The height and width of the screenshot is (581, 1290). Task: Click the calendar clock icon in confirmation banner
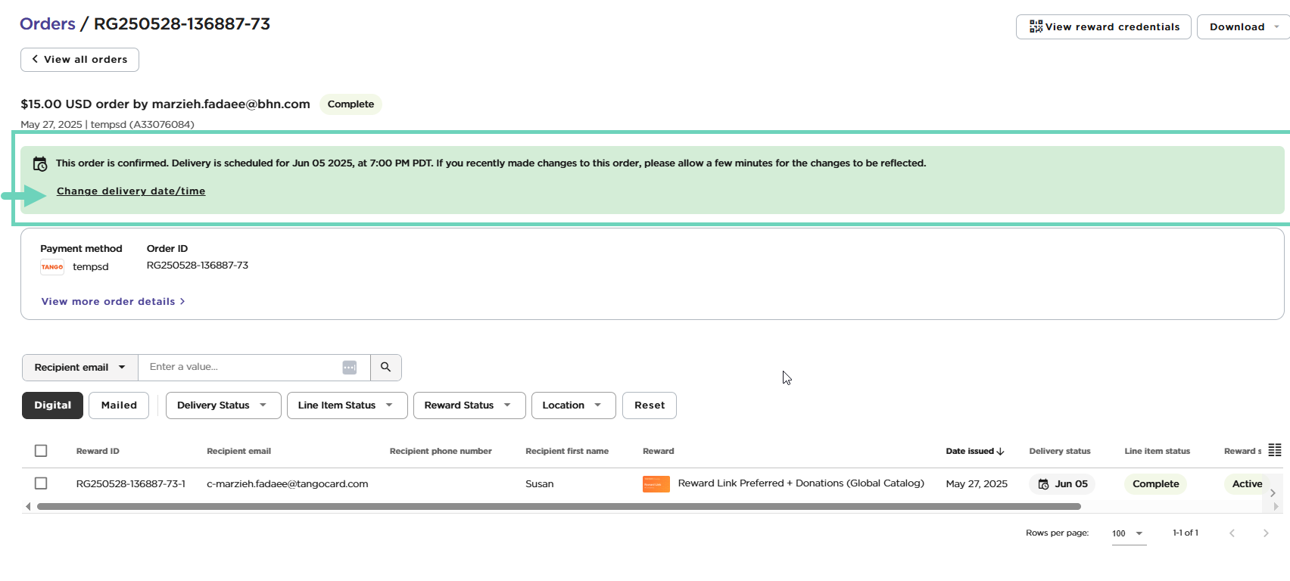point(40,164)
